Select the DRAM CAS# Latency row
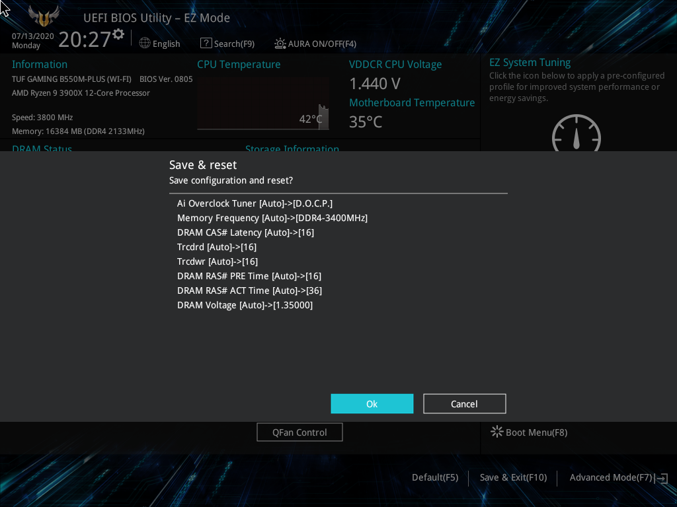Screen dimensions: 677x507 [x=246, y=232]
